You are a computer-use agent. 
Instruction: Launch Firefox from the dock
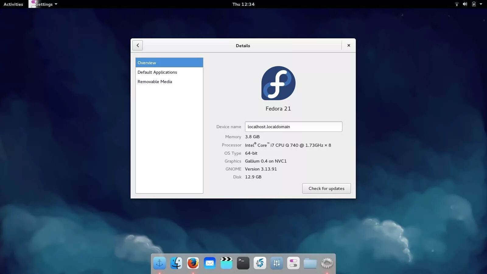pos(193,263)
